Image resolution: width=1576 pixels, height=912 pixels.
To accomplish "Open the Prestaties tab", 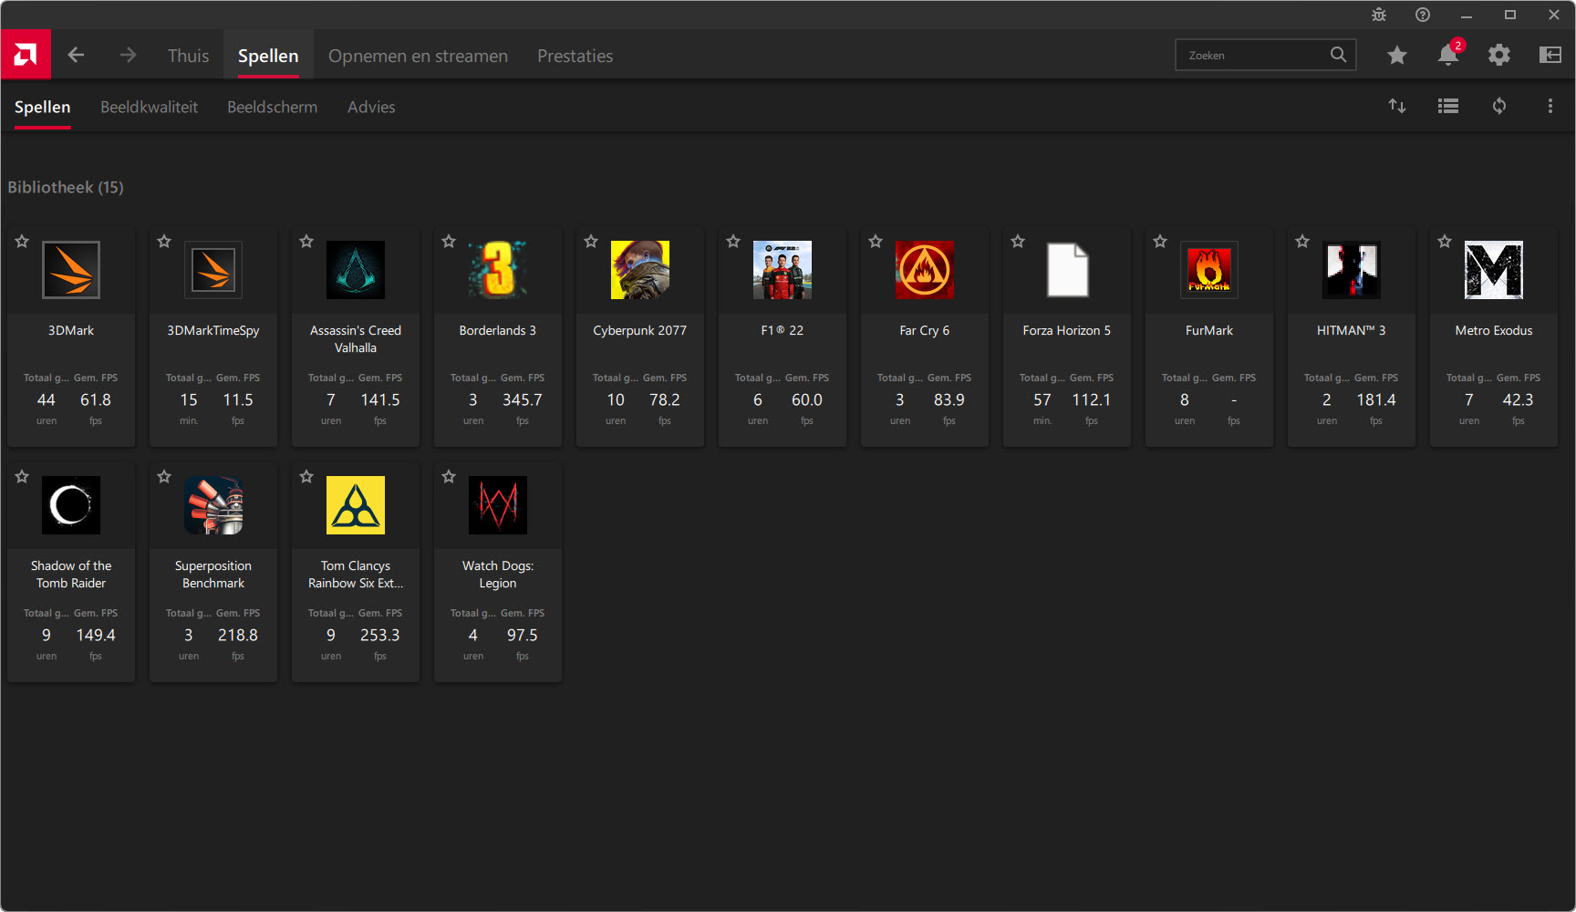I will [575, 56].
